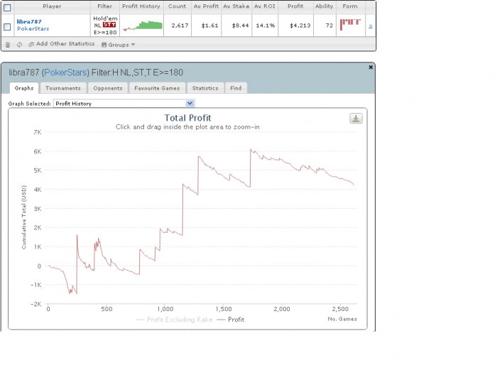
Task: Click the 2,617 count value
Action: click(x=180, y=26)
